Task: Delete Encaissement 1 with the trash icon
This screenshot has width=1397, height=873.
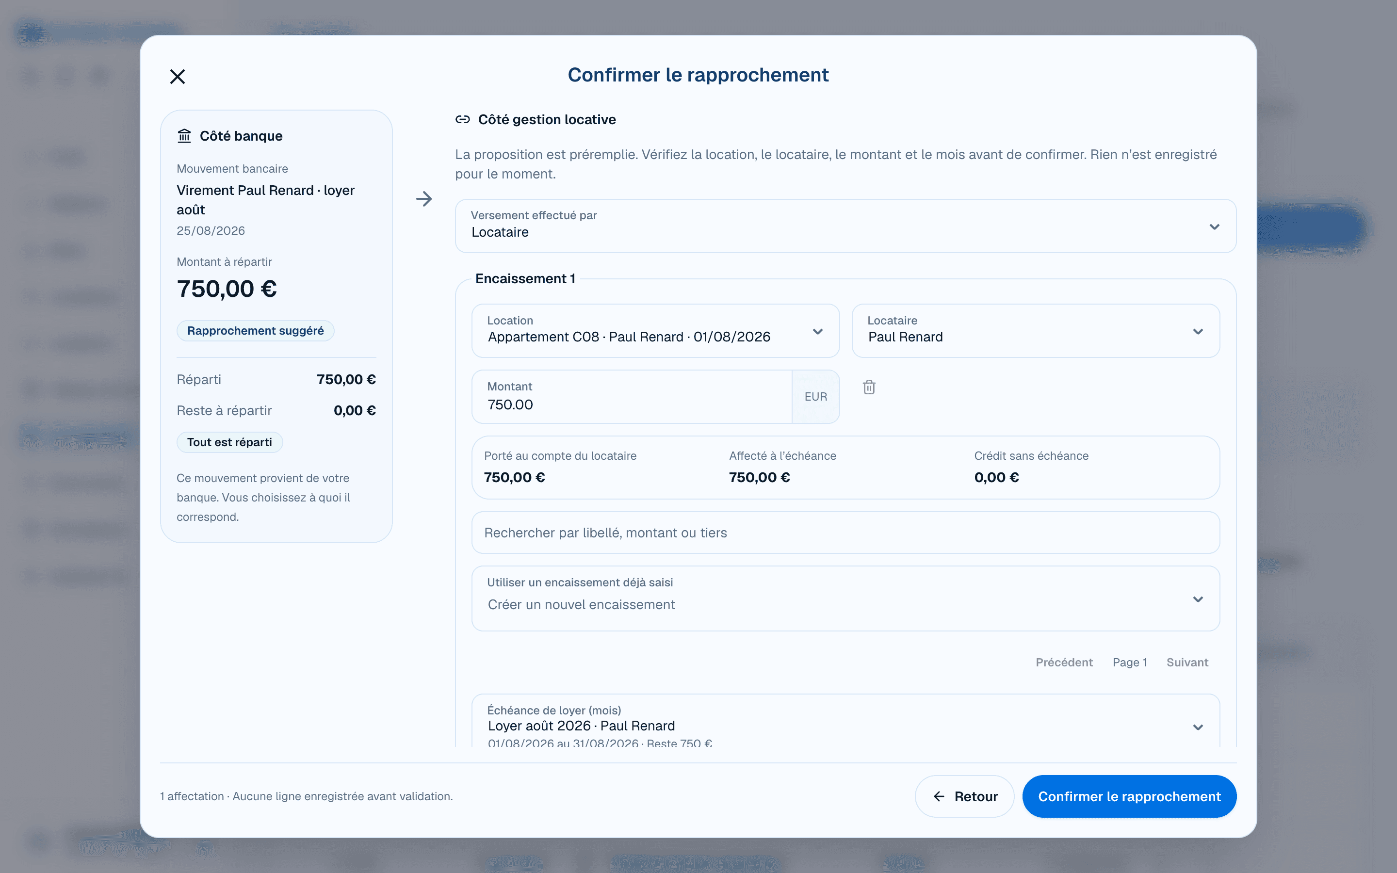Action: tap(869, 387)
